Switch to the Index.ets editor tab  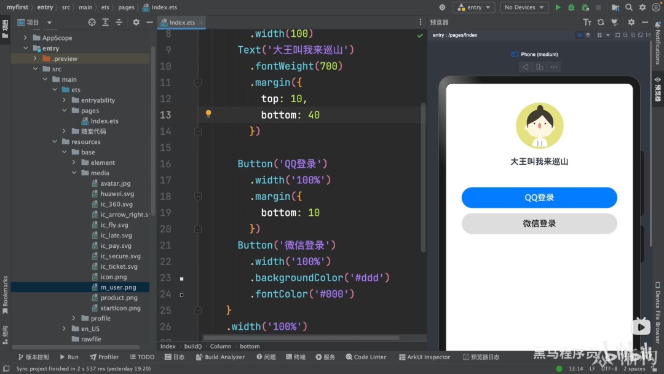click(181, 22)
